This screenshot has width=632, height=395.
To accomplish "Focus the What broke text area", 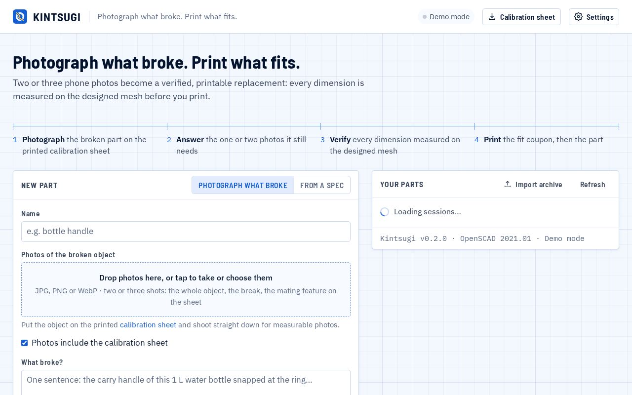I will [186, 383].
